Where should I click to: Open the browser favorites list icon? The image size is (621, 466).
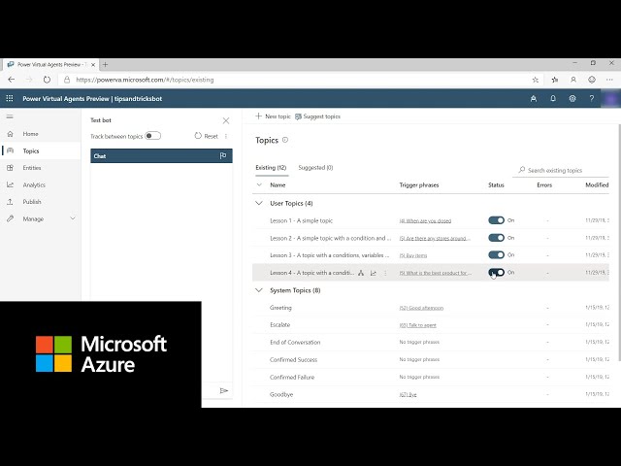point(554,80)
